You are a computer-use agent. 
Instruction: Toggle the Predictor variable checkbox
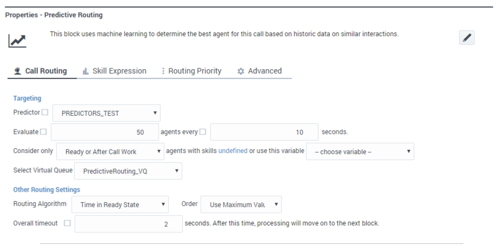[44, 113]
